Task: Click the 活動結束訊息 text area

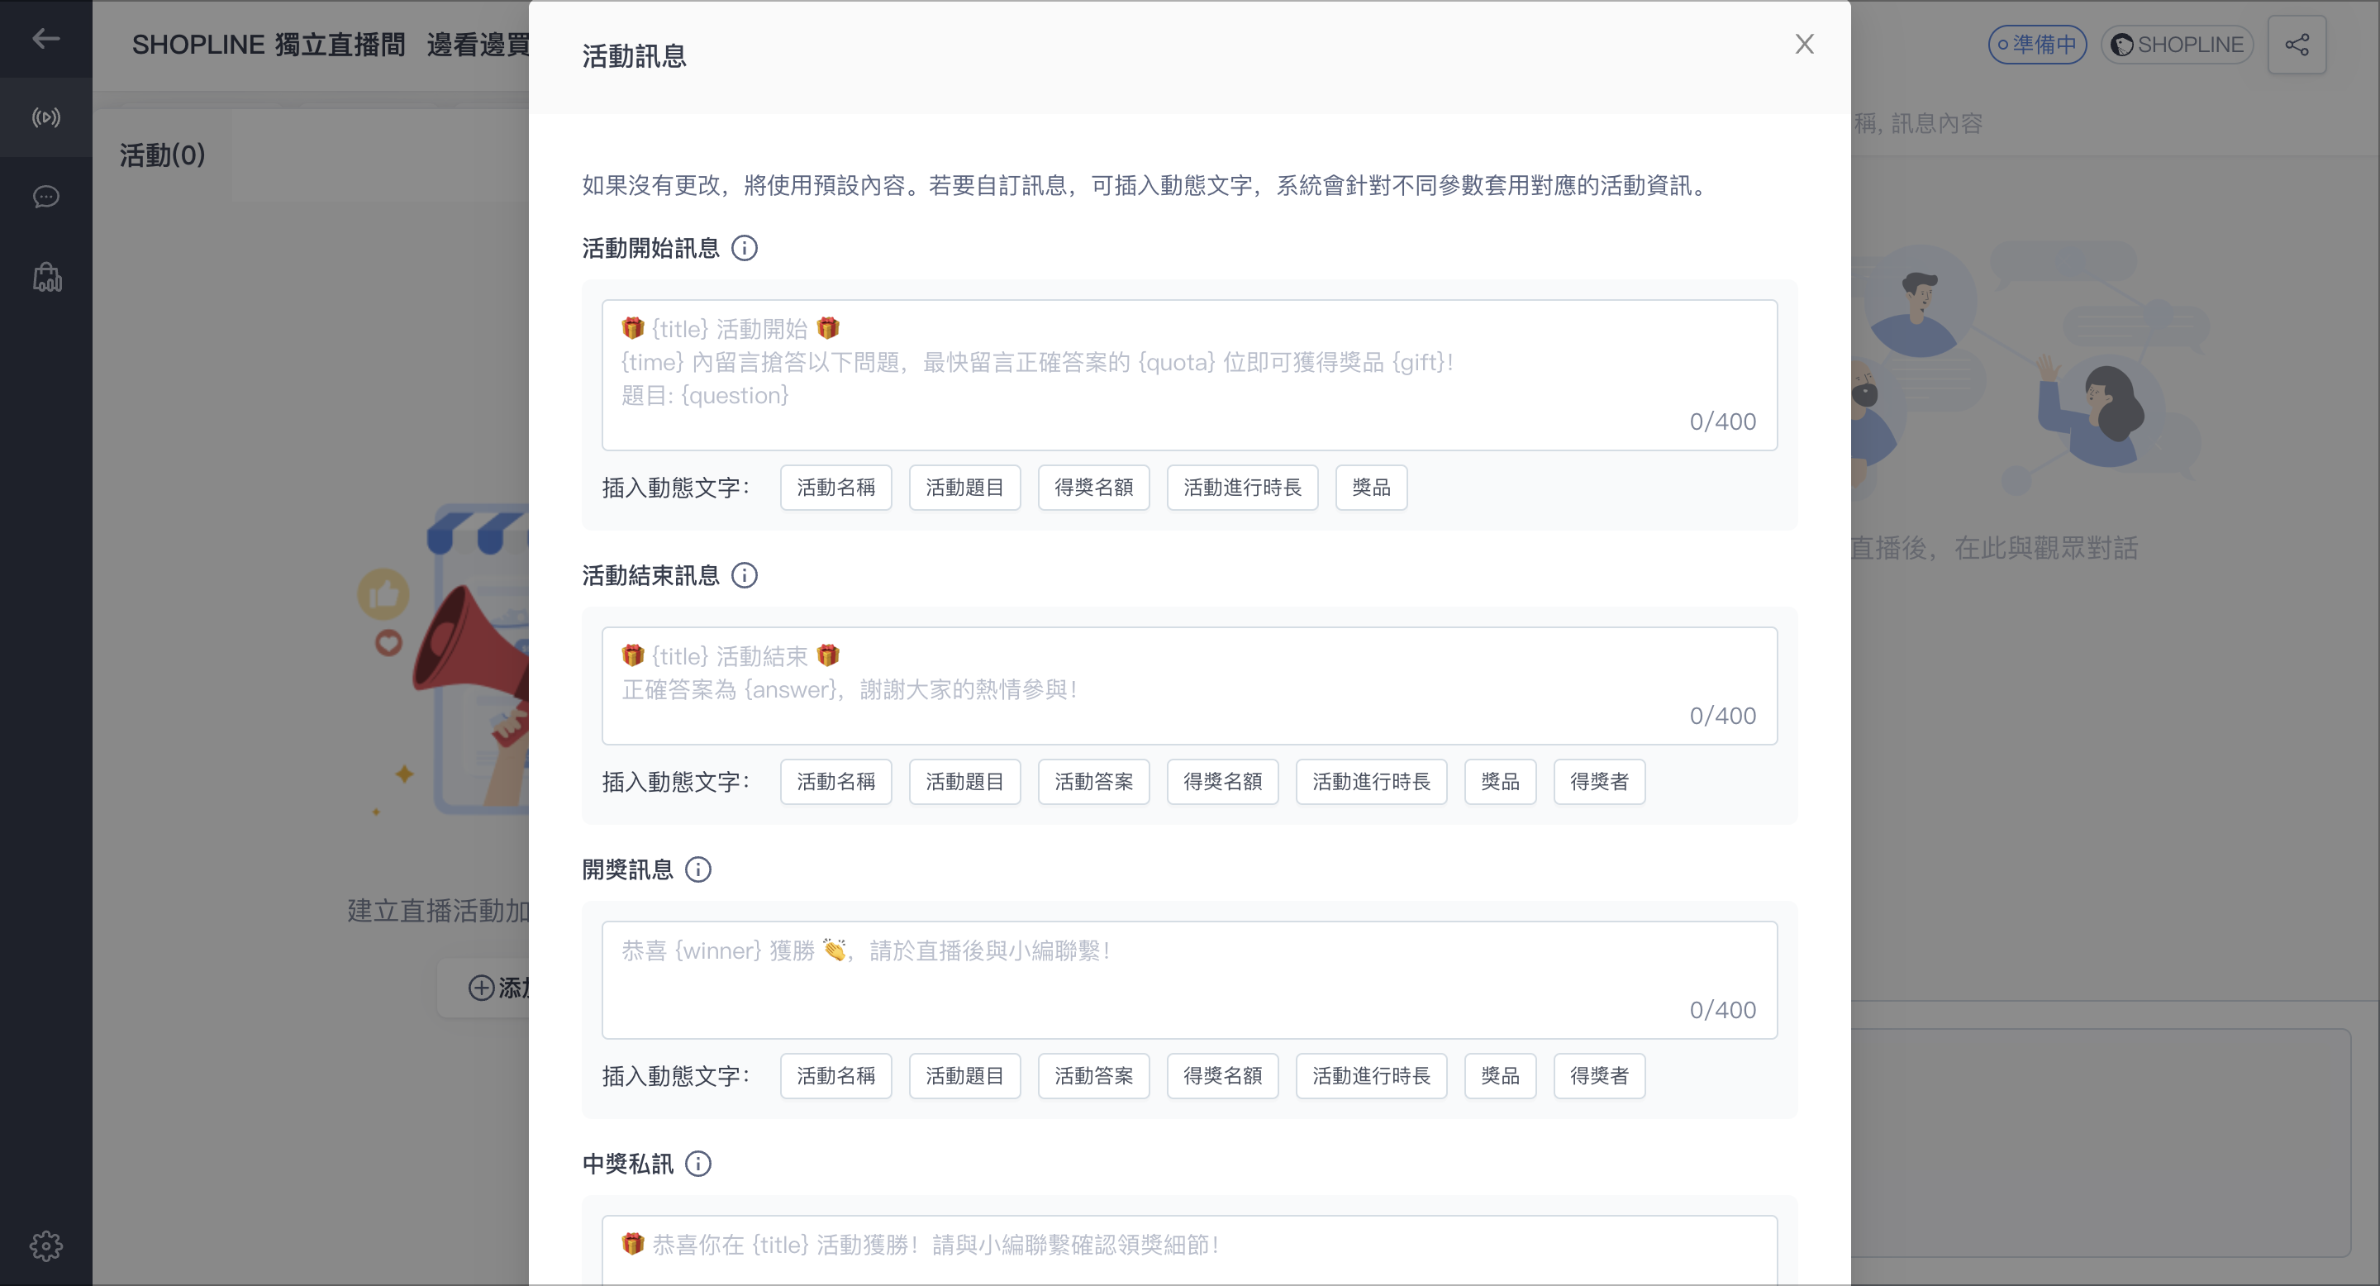Action: 1189,685
